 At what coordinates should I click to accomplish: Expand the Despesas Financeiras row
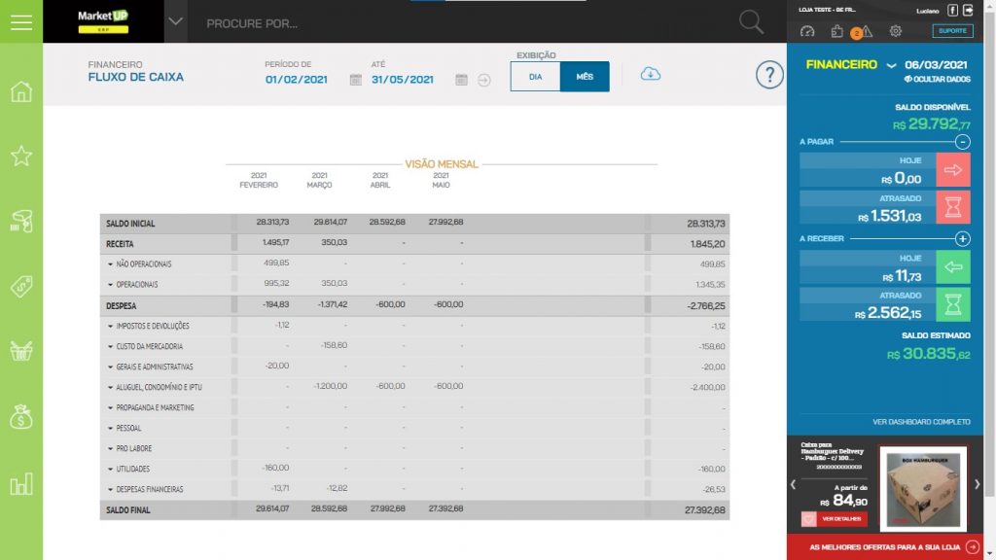point(110,490)
